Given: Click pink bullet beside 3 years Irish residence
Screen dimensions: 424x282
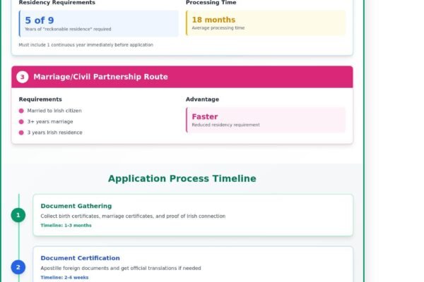Looking at the screenshot, I should coord(21,133).
